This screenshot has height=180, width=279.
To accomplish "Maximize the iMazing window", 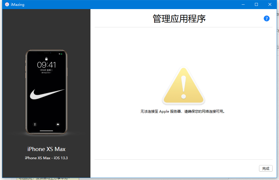I will (x=256, y=4).
